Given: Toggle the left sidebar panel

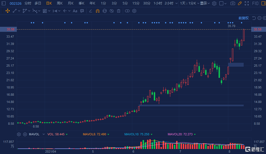Looking at the screenshot, I should (x=4, y=4).
